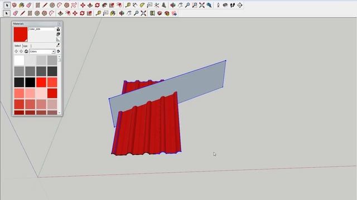Set Default Material in Materials panel
This screenshot has height=200, width=357.
pos(58,39)
